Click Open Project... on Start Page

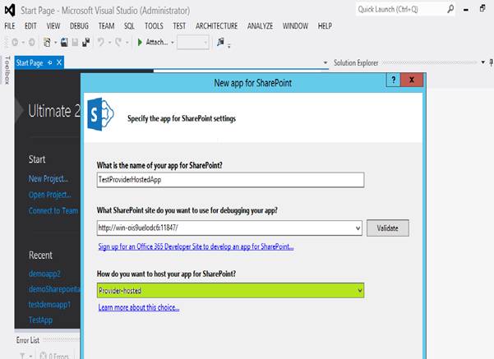(x=50, y=195)
